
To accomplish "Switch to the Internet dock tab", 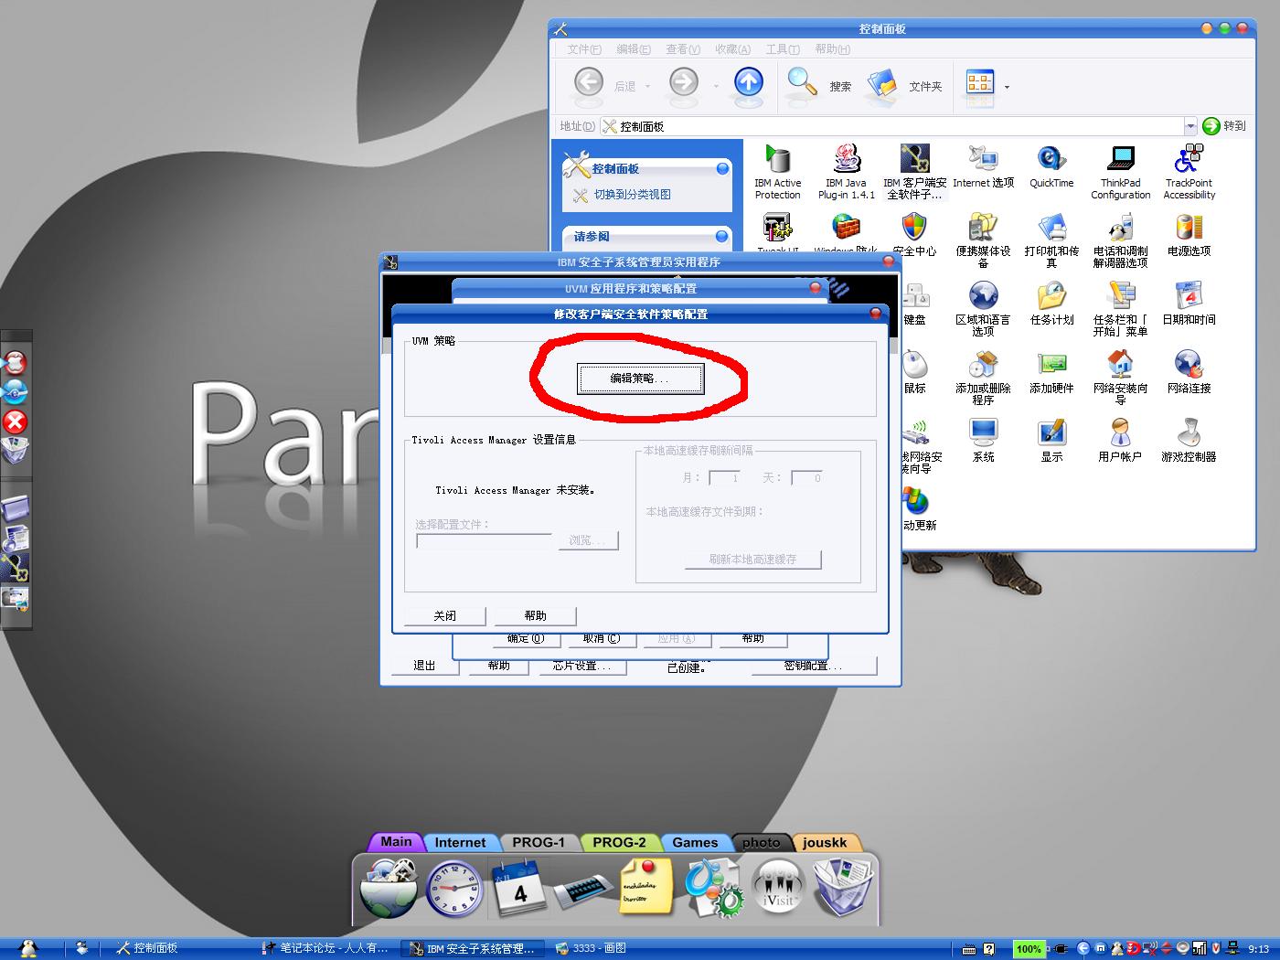I will coord(460,842).
